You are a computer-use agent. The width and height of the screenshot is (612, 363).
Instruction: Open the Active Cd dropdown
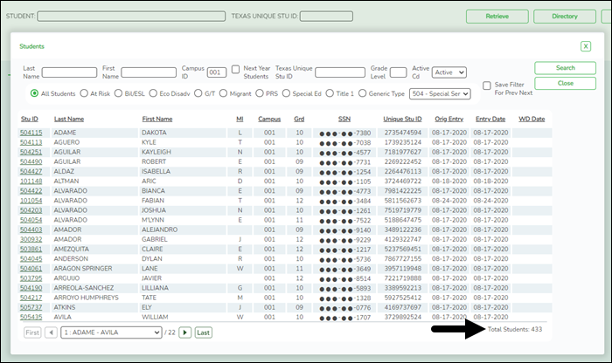(449, 72)
